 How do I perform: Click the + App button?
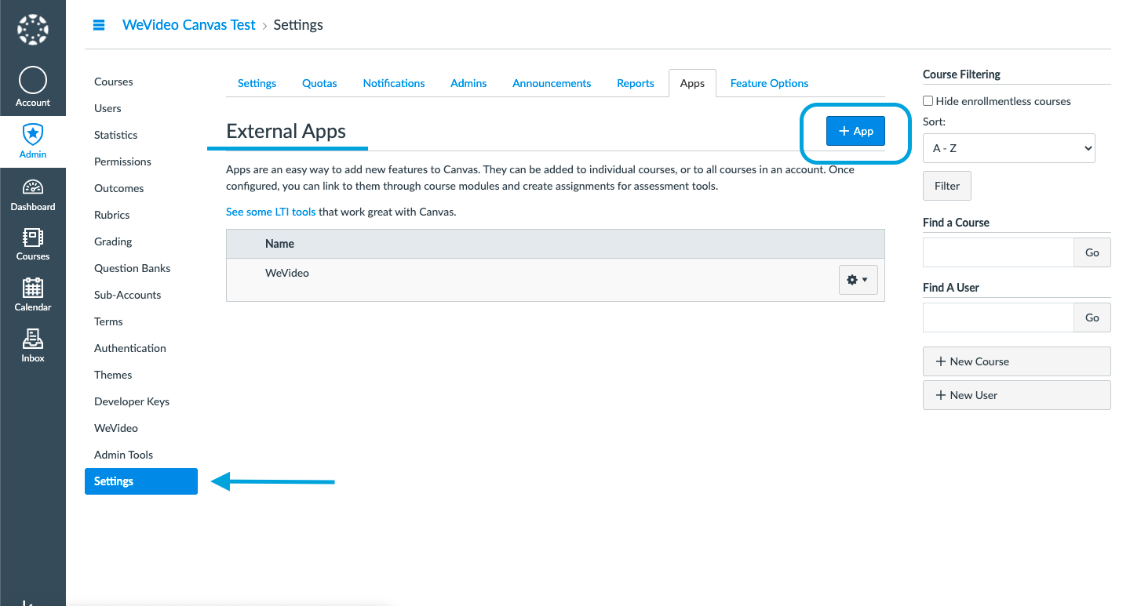point(855,131)
